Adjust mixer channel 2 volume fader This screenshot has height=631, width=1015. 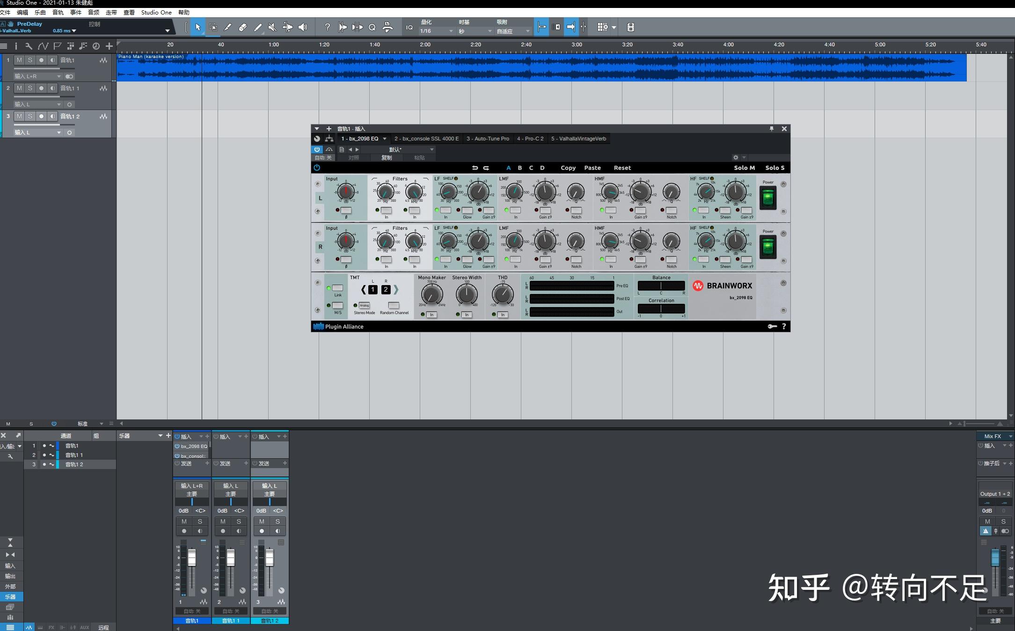(231, 558)
